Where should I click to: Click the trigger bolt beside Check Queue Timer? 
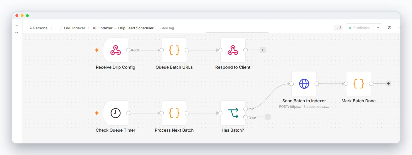coord(97,113)
